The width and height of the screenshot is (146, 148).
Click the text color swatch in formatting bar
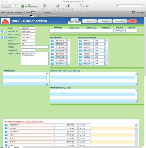(x=32, y=16)
